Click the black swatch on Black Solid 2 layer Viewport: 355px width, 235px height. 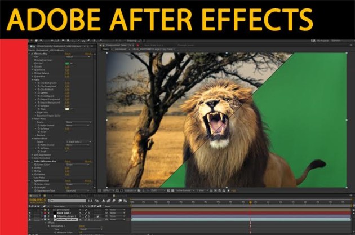coord(55,213)
